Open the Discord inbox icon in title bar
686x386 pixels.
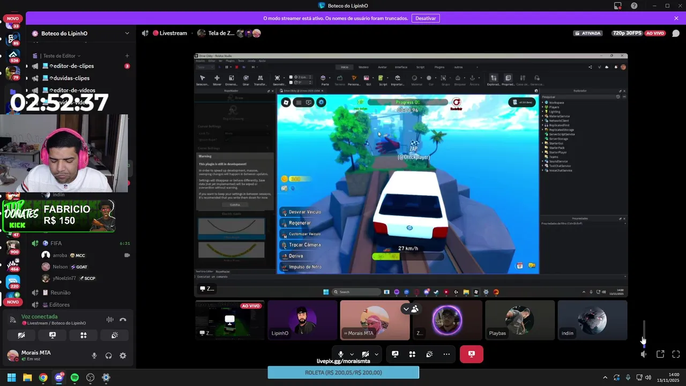point(618,6)
